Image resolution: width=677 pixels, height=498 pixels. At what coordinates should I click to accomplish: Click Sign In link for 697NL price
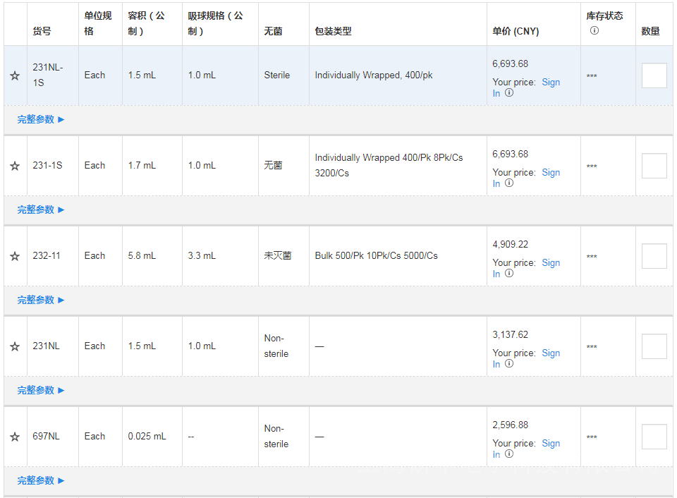pyautogui.click(x=550, y=444)
